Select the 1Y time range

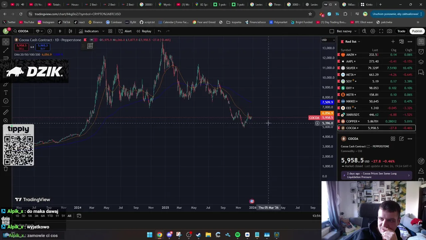click(57, 216)
